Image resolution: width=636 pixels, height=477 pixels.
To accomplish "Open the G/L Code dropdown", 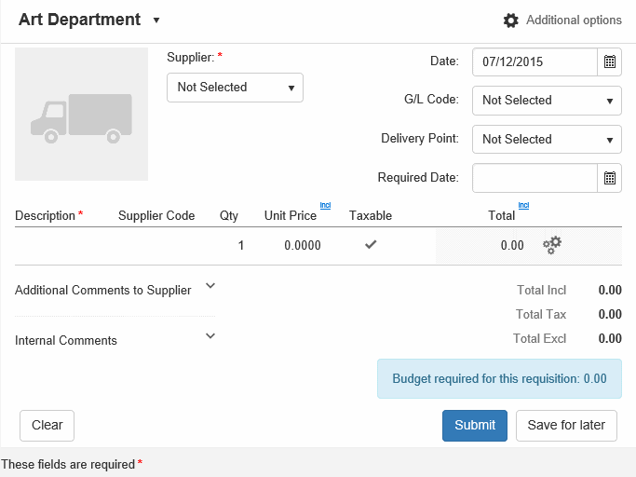I will click(547, 101).
